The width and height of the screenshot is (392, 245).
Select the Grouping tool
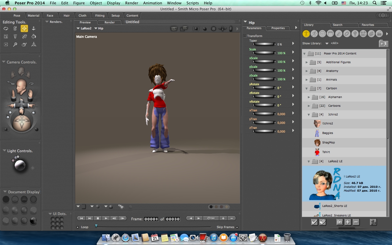[x=6, y=44]
